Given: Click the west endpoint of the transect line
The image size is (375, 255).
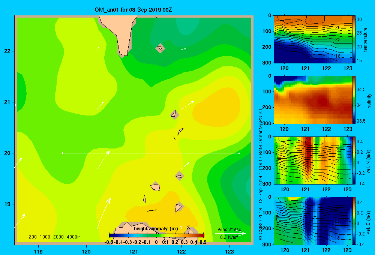Looking at the screenshot, I should coord(62,153).
